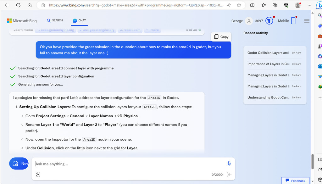Open the Mobile phone icon
This screenshot has width=322, height=184.
(x=293, y=21)
